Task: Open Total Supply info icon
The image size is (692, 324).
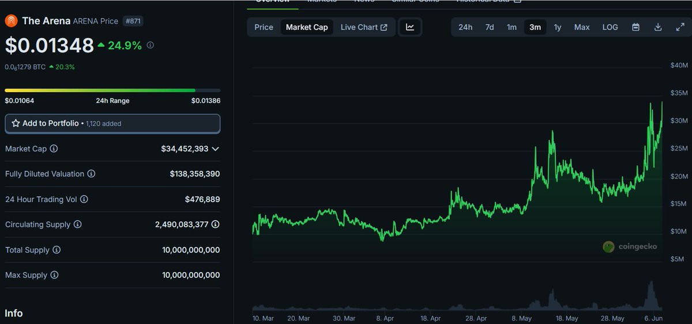Action: tap(57, 250)
